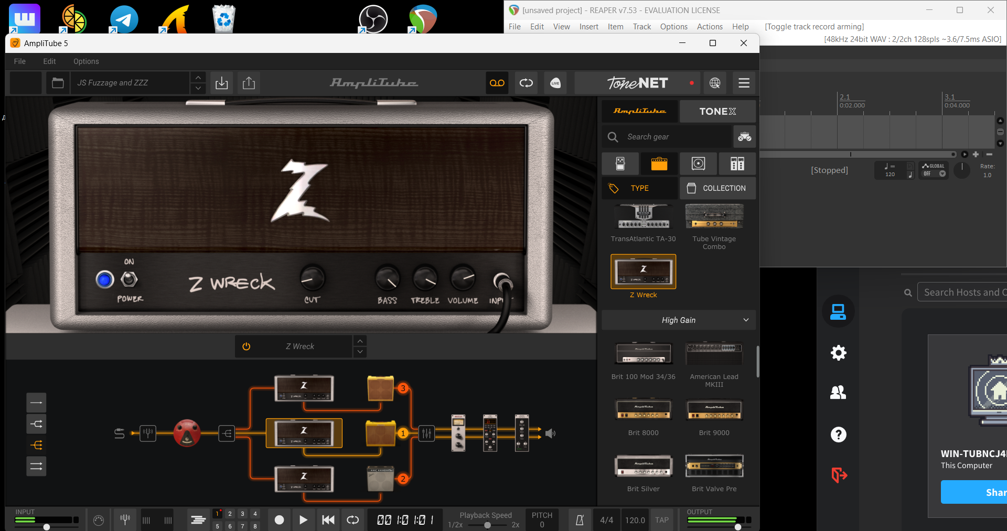Open REAPER's Actions menu

click(710, 27)
